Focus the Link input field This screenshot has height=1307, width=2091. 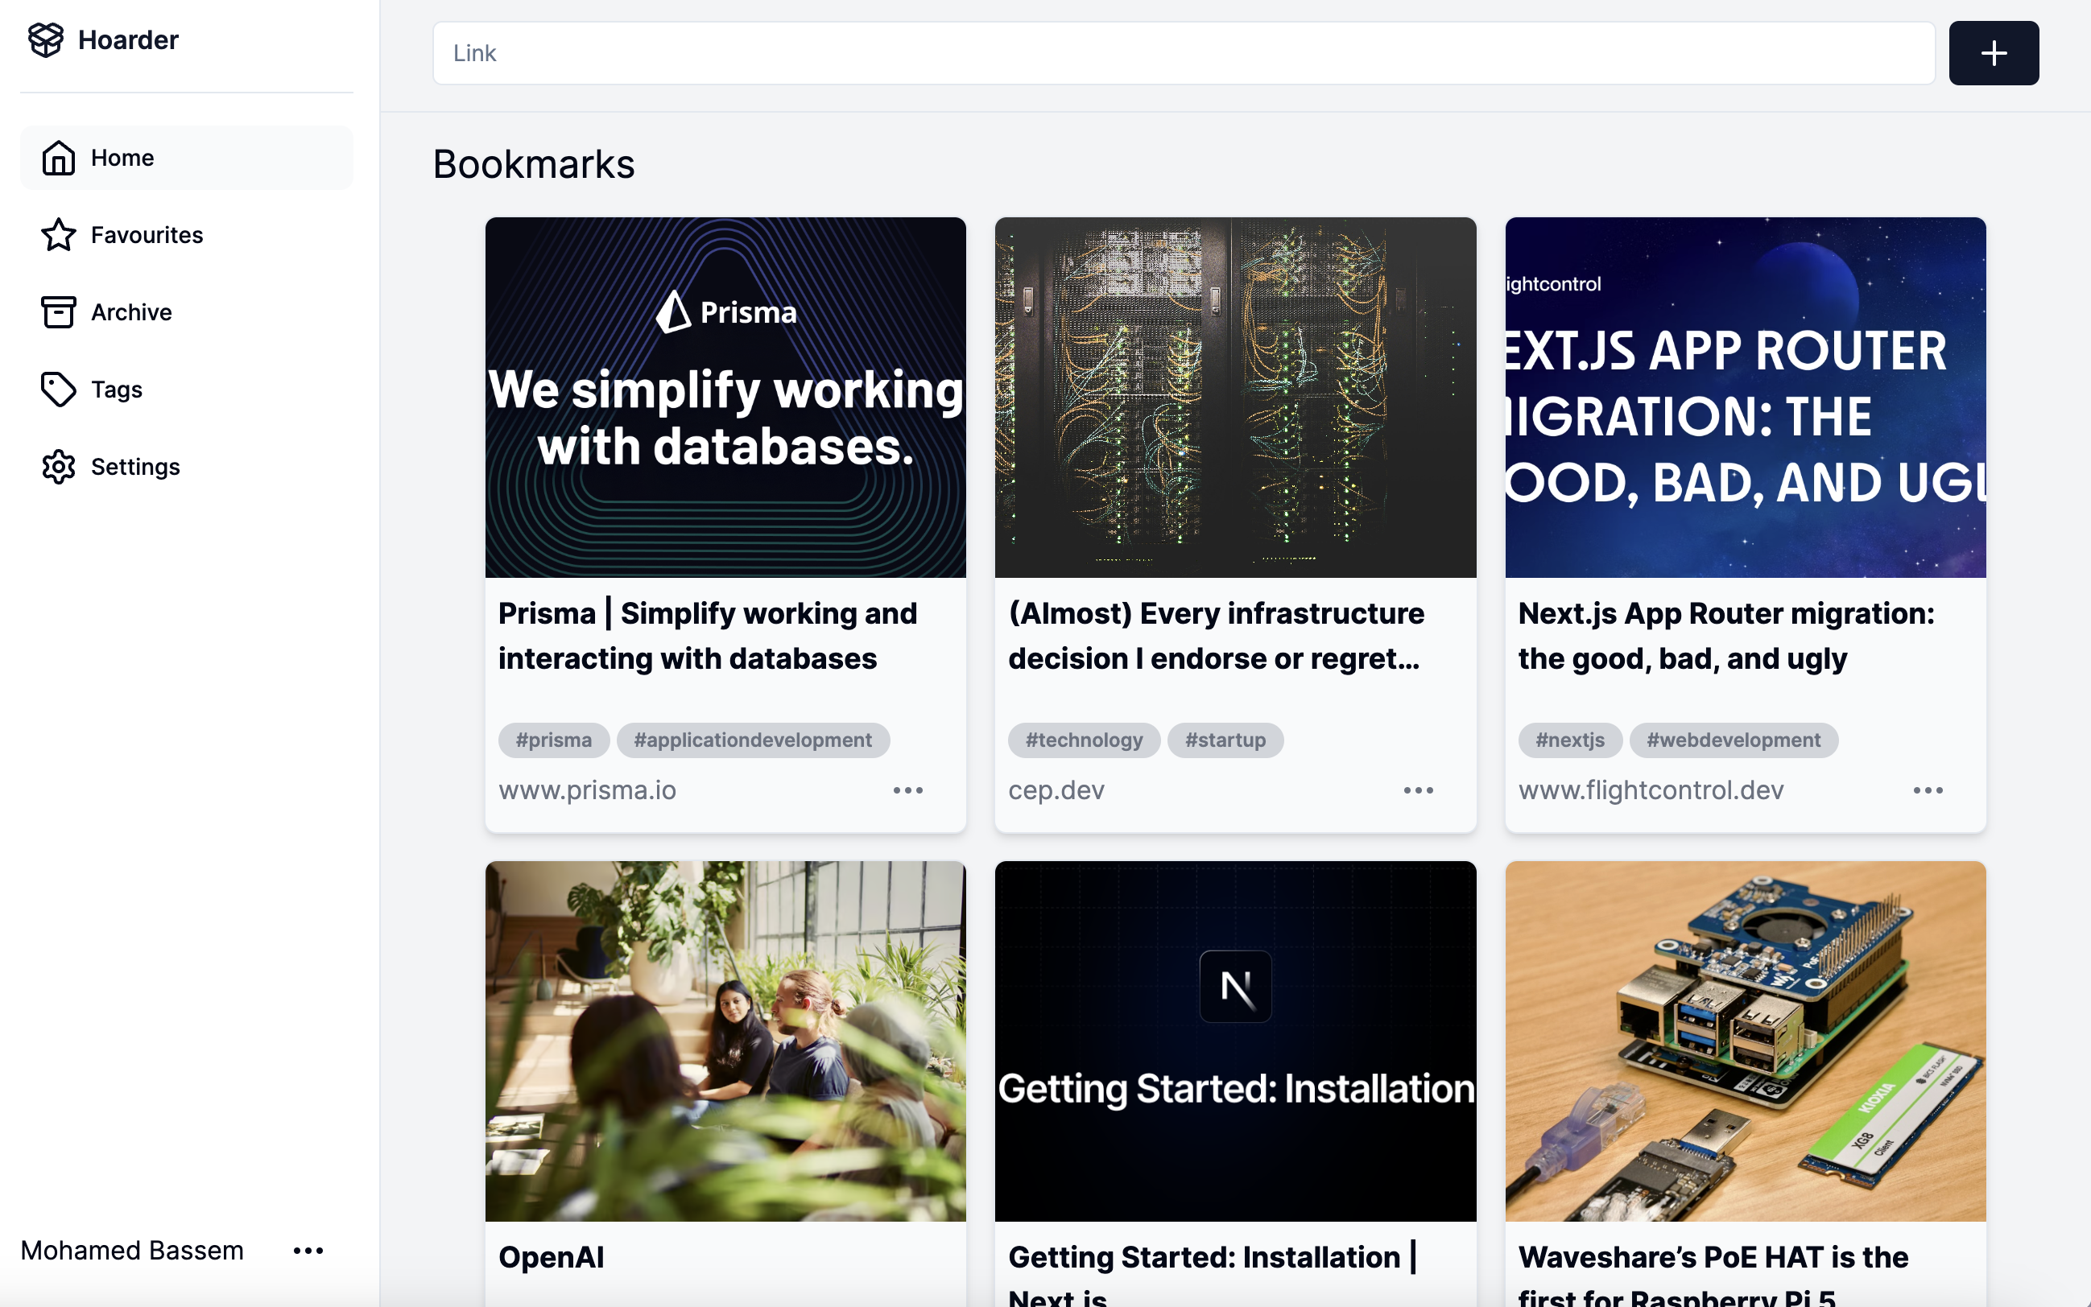click(x=1183, y=54)
